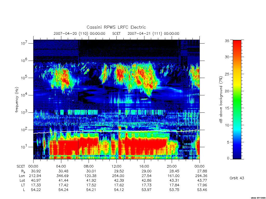Click the LT value 17.96
This screenshot has height=199, width=266.
tap(202, 185)
